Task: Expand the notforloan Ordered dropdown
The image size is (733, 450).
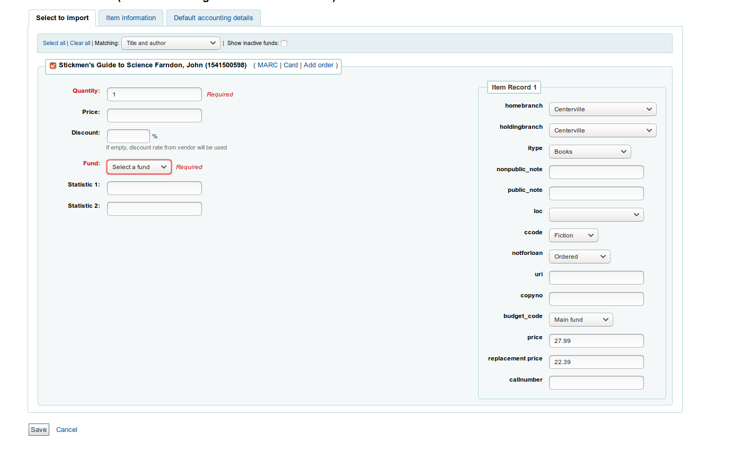Action: tap(579, 257)
